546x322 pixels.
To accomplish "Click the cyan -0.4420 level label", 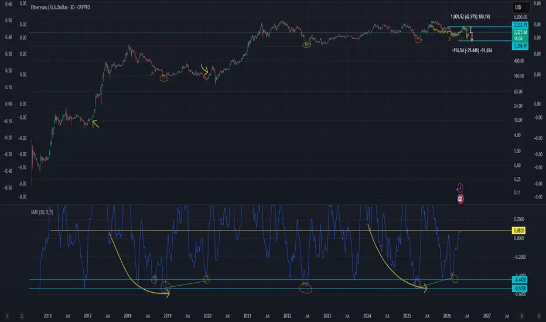I will [520, 279].
